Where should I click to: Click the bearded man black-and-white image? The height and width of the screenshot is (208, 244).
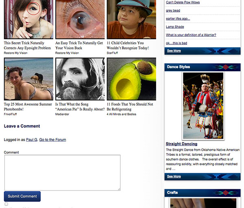80,79
